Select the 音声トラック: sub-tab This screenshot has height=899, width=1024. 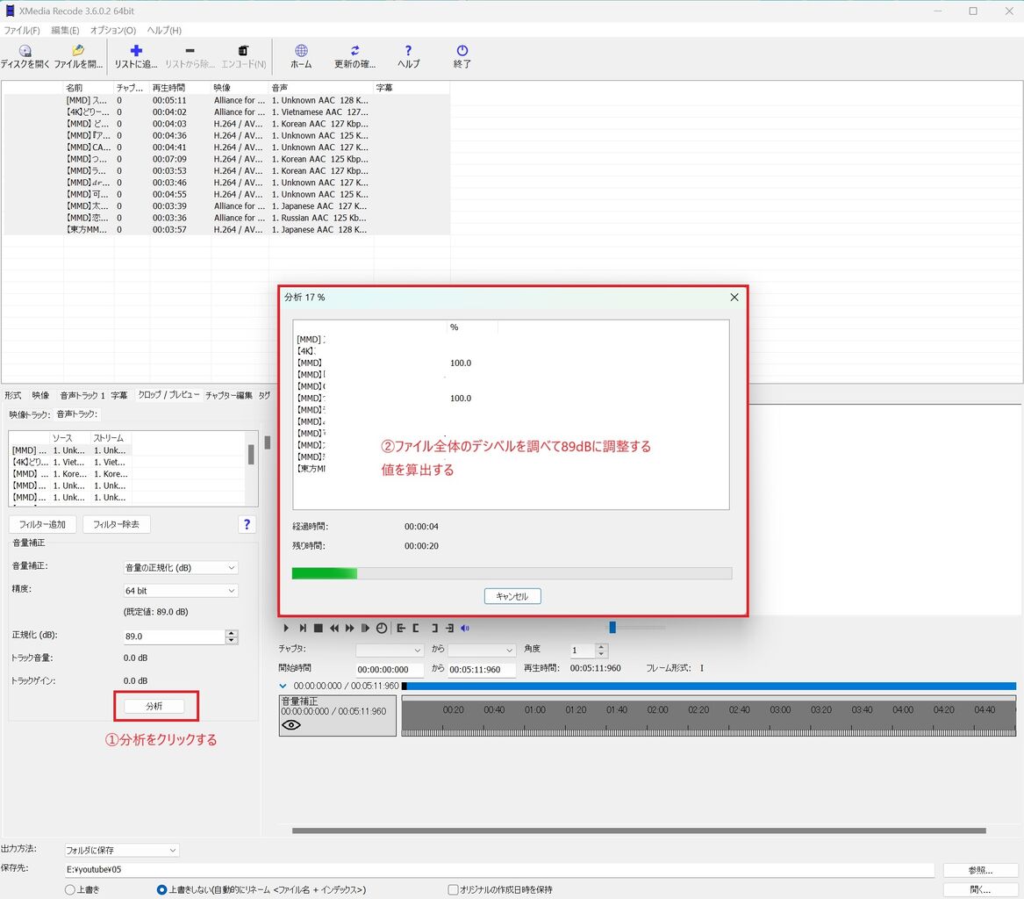tap(77, 414)
